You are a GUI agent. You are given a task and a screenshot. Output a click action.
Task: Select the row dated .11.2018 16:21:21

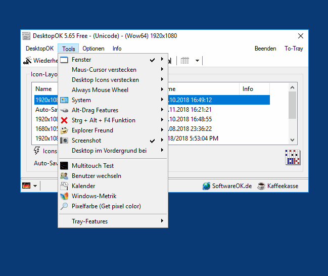point(152,110)
